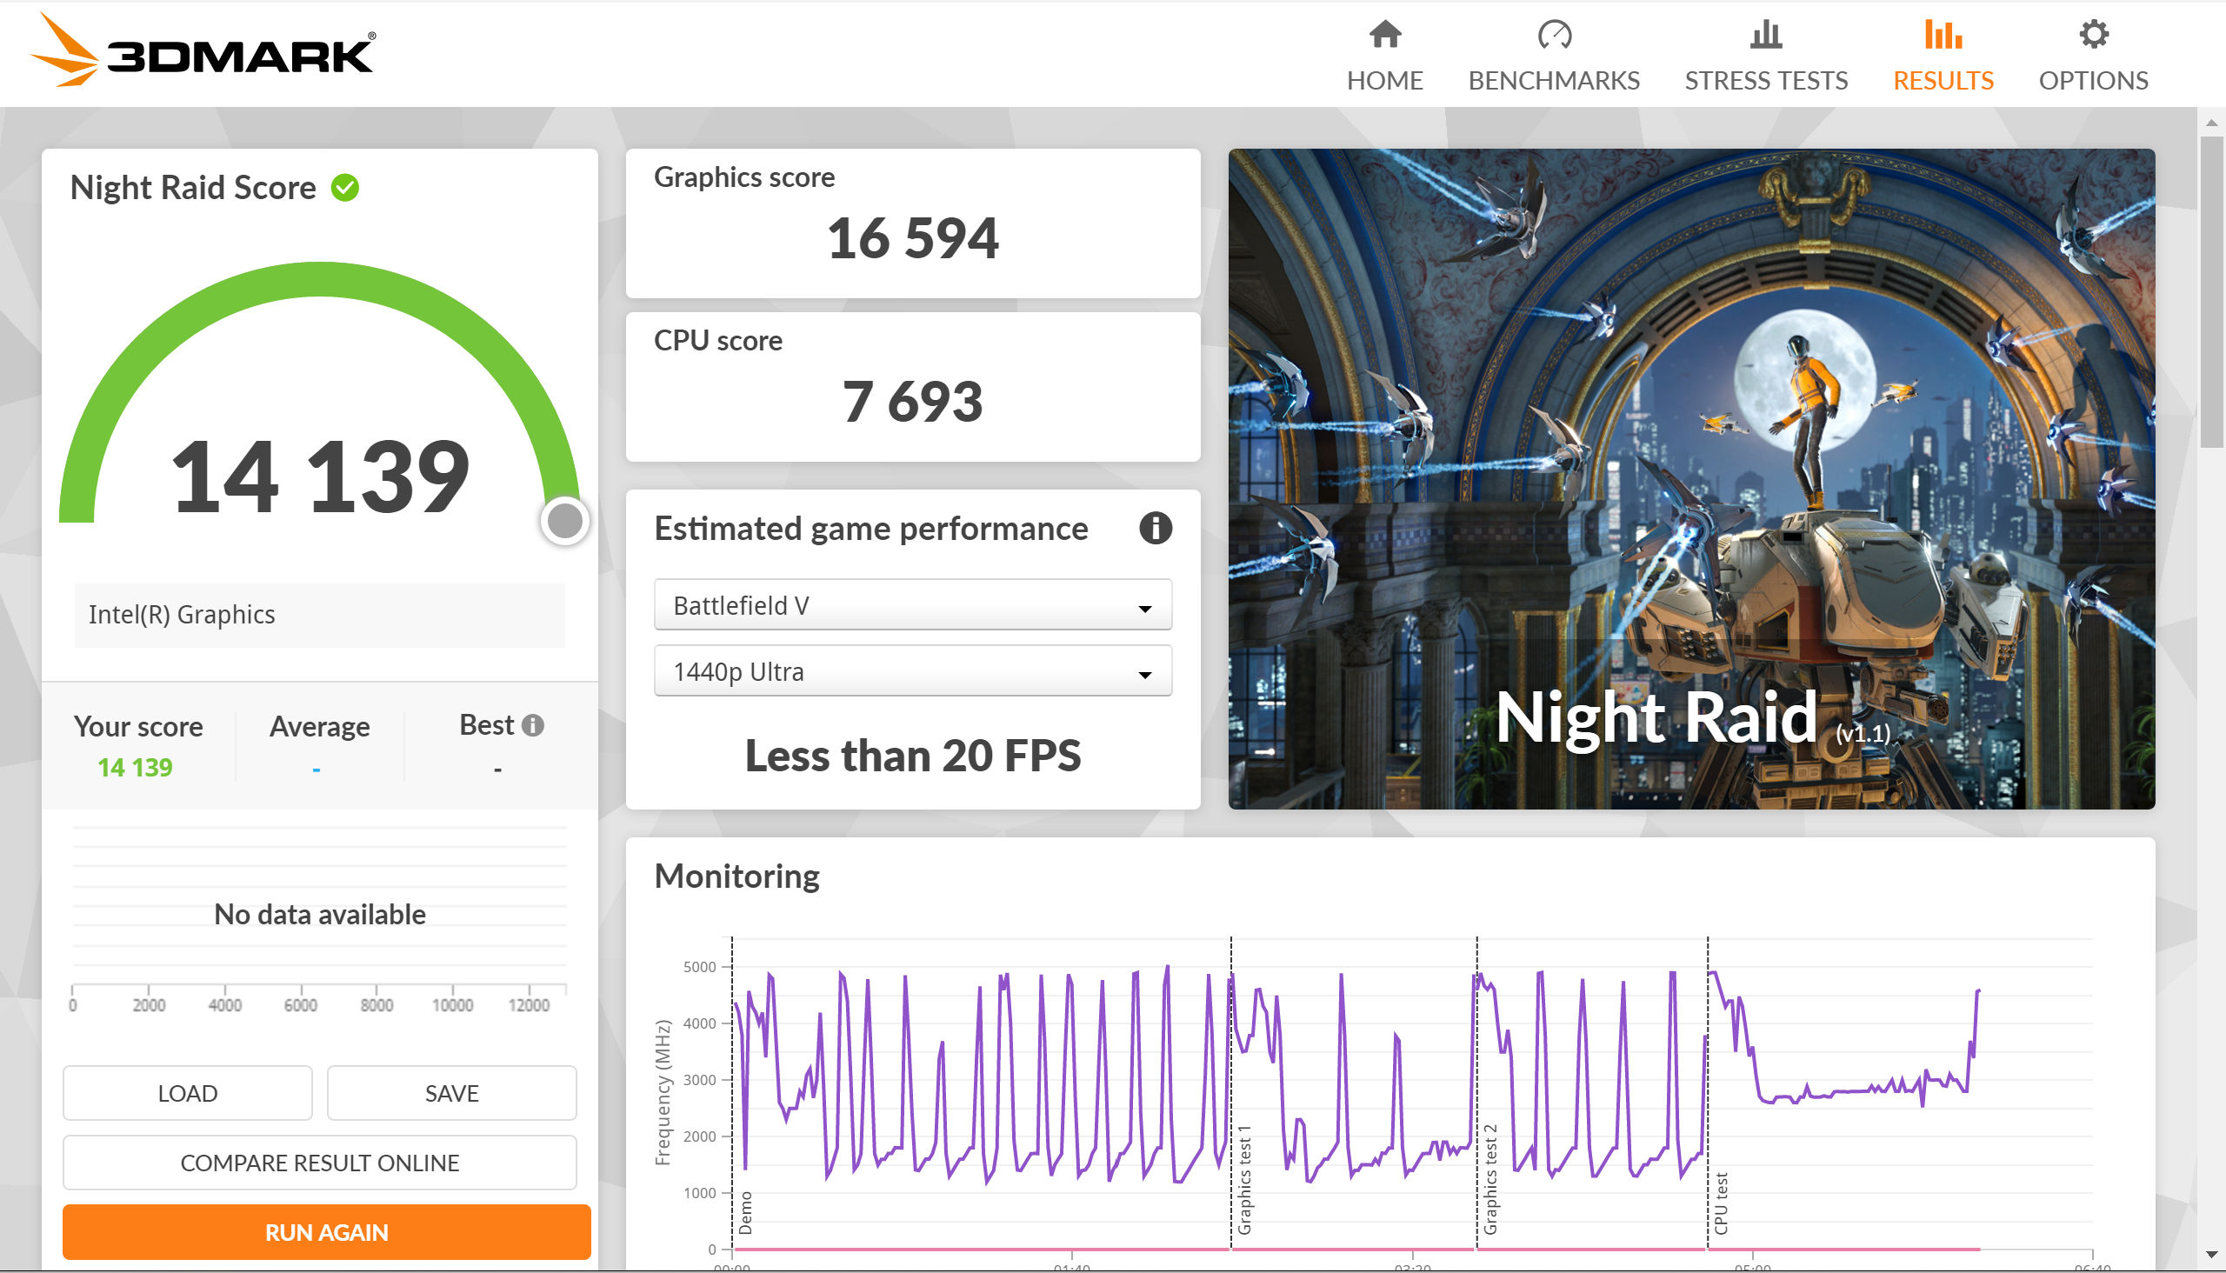This screenshot has width=2226, height=1273.
Task: Click the Results orange bars icon
Action: click(x=1943, y=35)
